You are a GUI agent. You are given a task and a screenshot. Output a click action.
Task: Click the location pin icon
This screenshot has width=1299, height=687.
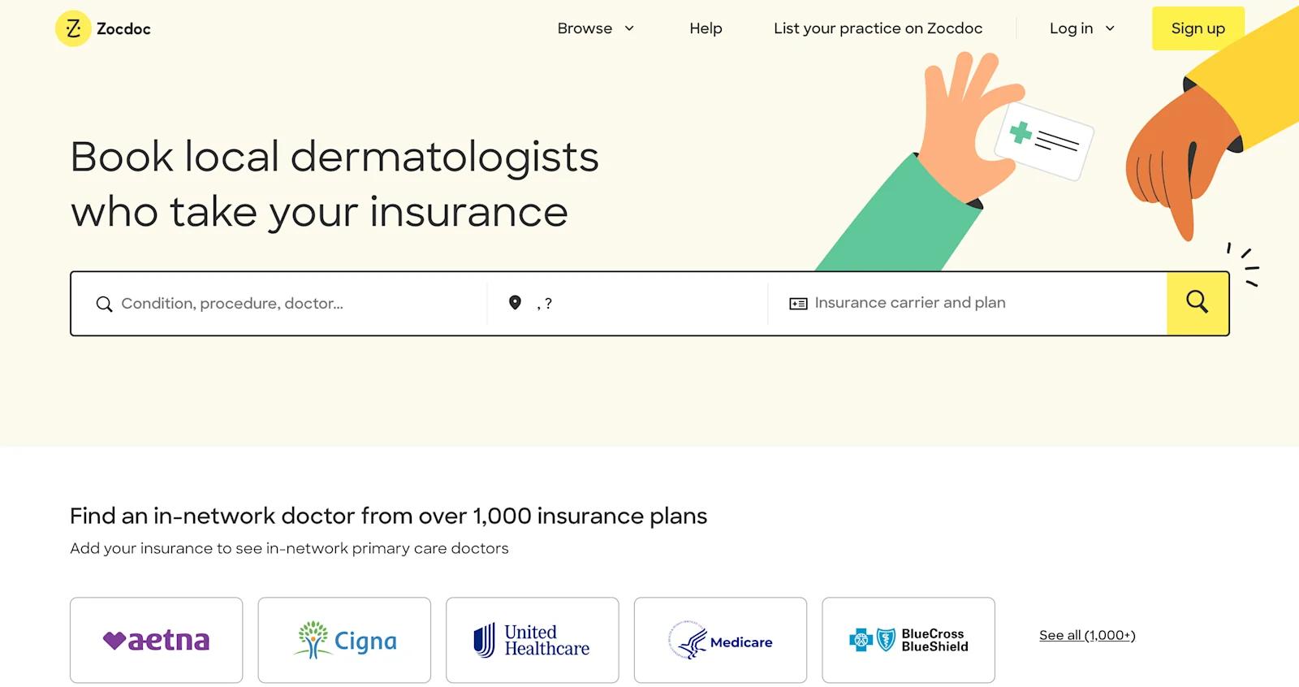[x=515, y=303]
